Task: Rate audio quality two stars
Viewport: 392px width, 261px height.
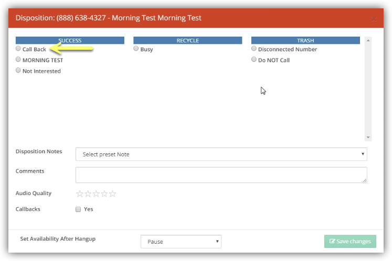Action: (88, 194)
